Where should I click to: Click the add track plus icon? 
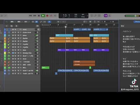point(7,26)
